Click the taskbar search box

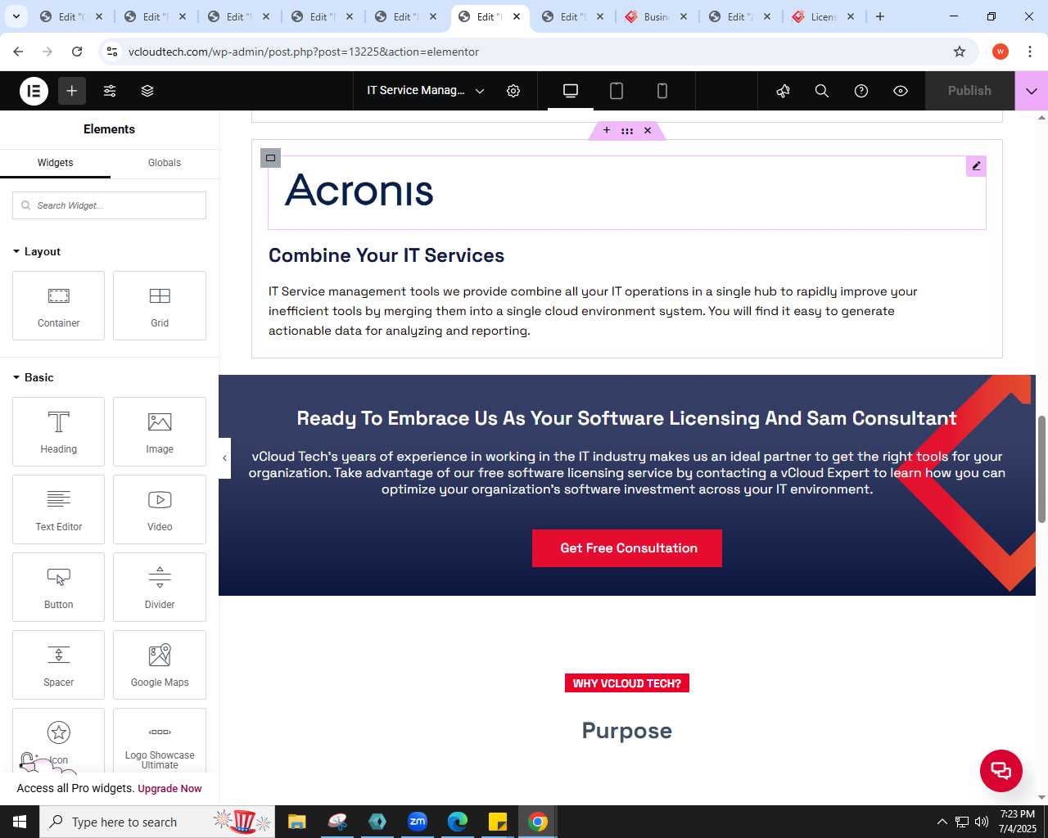click(x=156, y=822)
